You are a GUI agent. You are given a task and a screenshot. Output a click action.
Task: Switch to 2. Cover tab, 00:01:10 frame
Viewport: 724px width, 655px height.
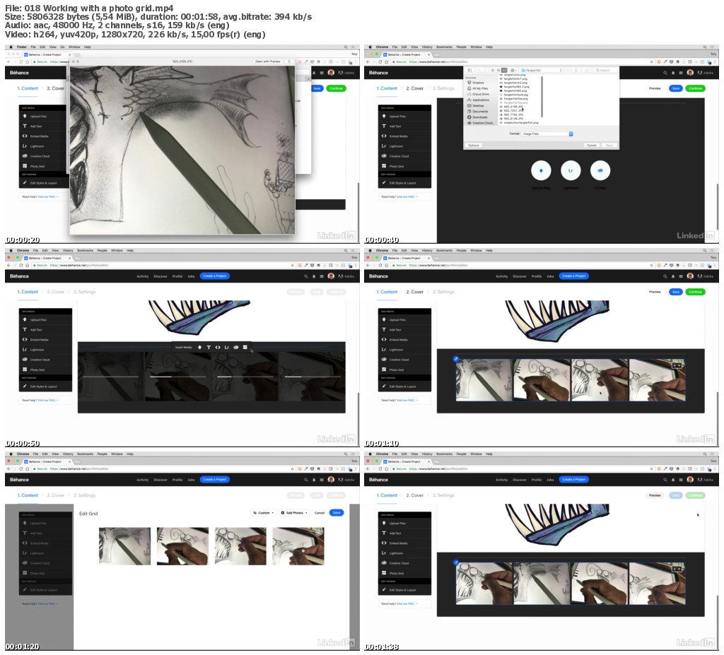(414, 292)
